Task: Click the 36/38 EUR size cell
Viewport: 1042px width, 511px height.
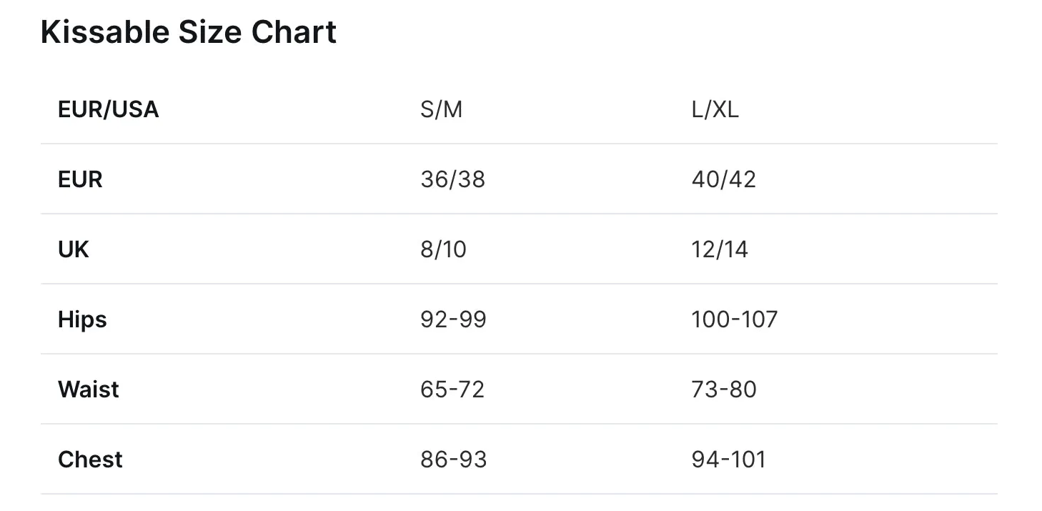Action: [x=452, y=179]
